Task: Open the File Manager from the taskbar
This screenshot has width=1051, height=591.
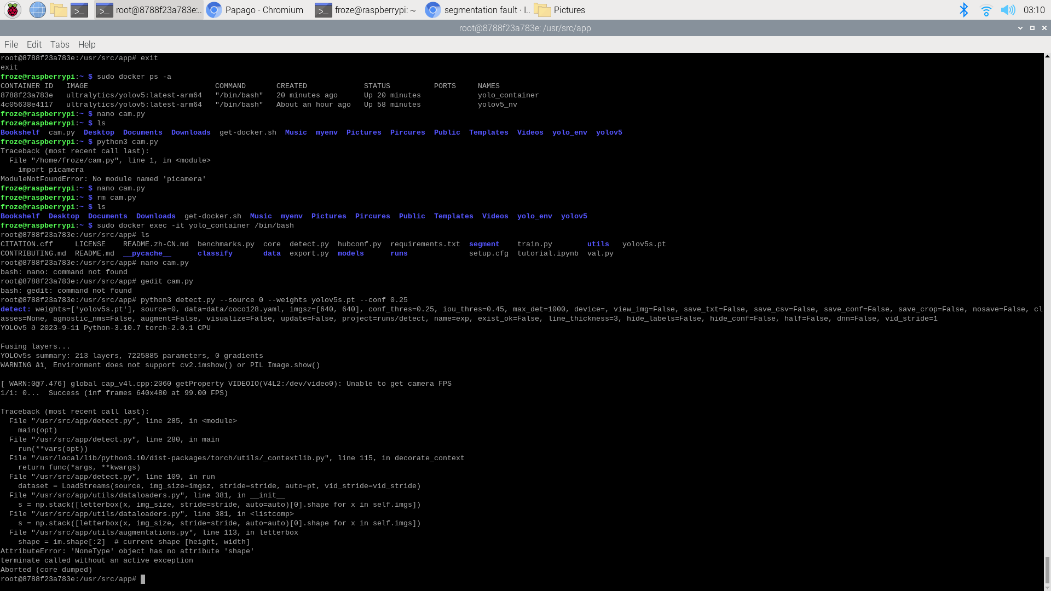Action: pyautogui.click(x=59, y=9)
